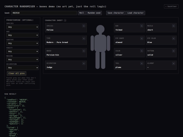Click the "eyeColor": [] JSON line

click(16, 124)
